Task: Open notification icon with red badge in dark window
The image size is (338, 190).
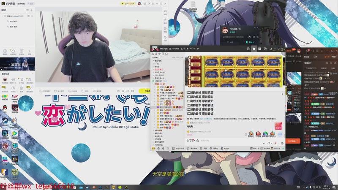Action: (308, 51)
